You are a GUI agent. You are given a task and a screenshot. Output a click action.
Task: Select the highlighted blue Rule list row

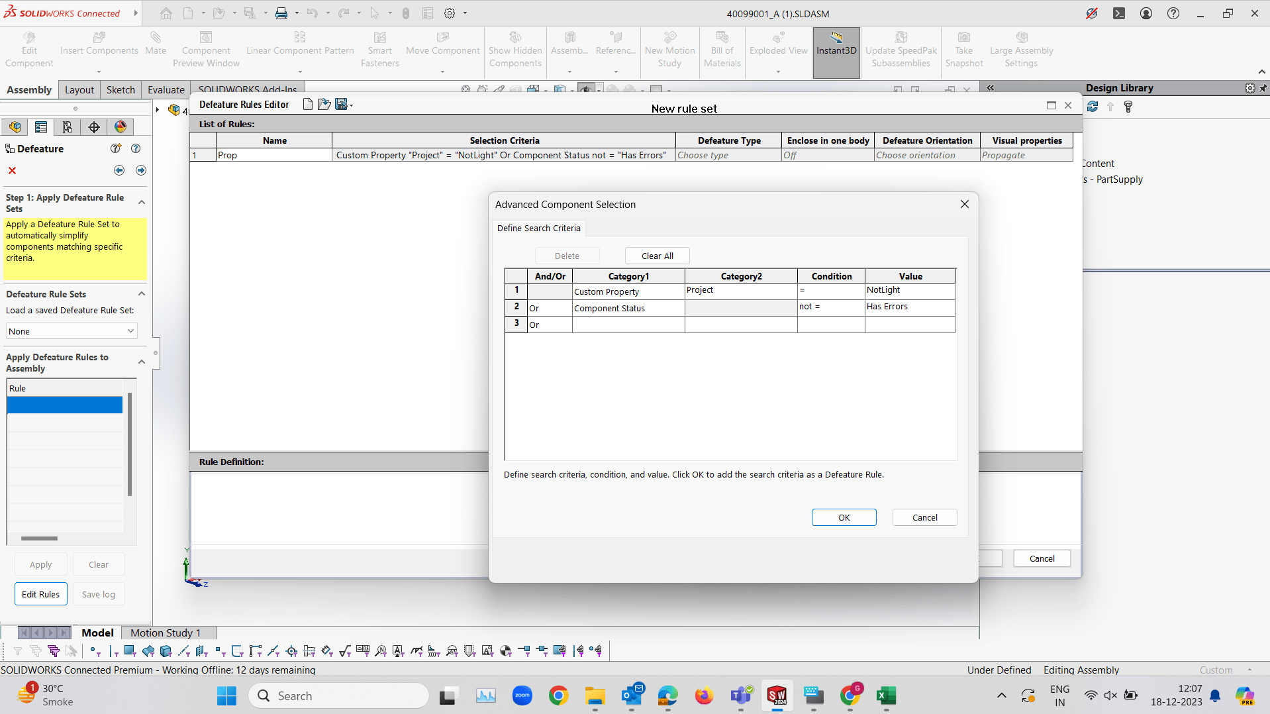click(65, 405)
